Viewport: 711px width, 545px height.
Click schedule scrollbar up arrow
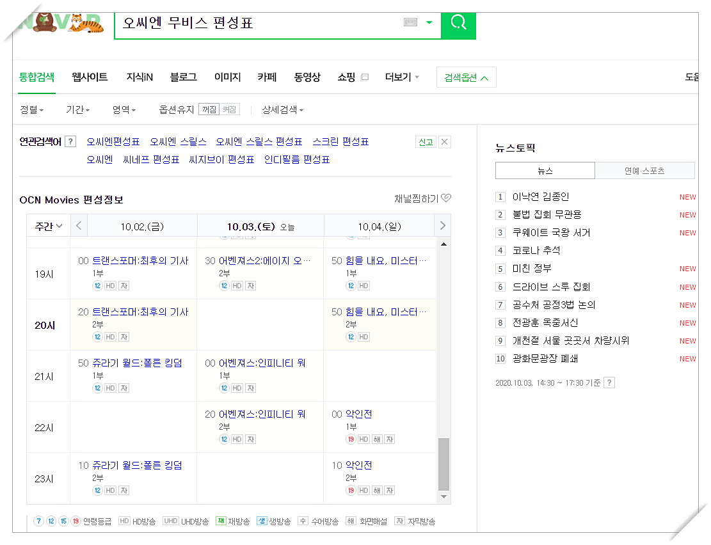444,244
